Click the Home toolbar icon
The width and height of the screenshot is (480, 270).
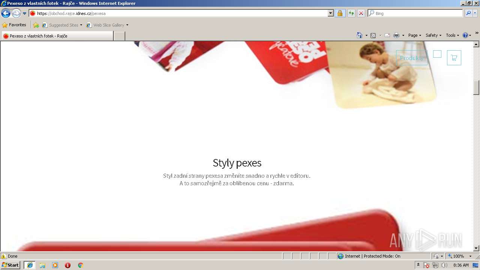(x=360, y=35)
